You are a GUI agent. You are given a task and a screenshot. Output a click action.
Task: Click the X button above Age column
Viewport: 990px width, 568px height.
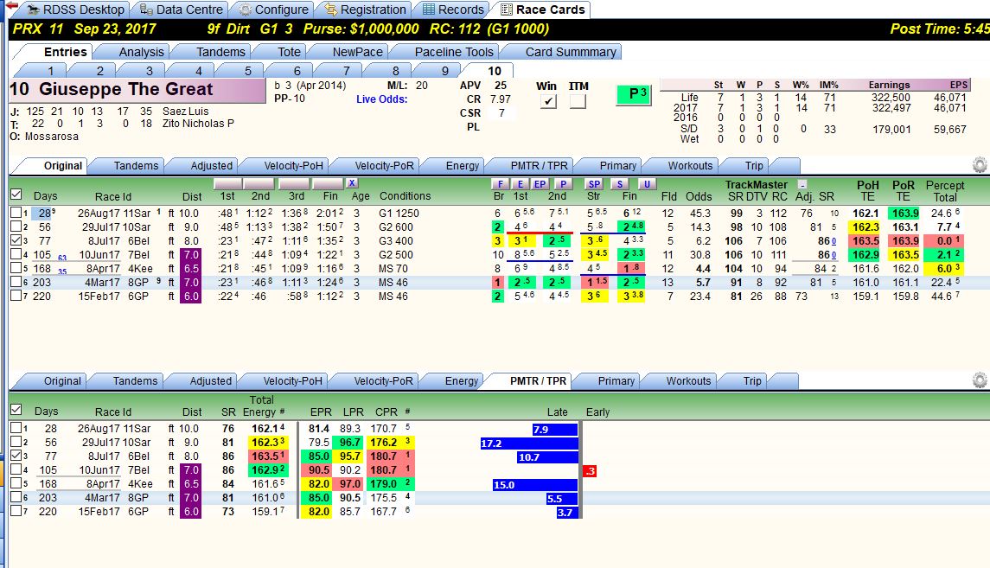[x=352, y=183]
